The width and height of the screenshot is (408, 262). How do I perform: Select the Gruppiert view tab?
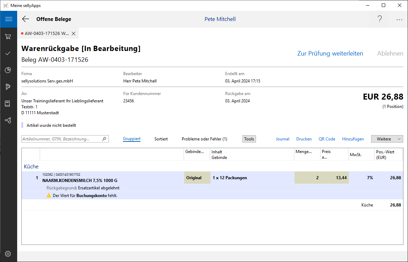tap(132, 139)
